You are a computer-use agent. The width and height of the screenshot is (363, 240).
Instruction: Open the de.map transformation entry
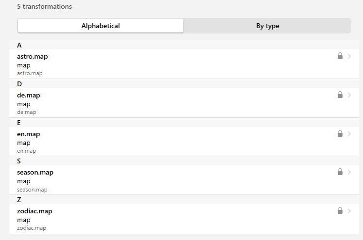[x=29, y=95]
